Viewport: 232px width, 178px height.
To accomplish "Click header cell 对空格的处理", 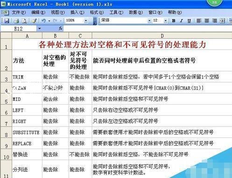I will click(56, 61).
